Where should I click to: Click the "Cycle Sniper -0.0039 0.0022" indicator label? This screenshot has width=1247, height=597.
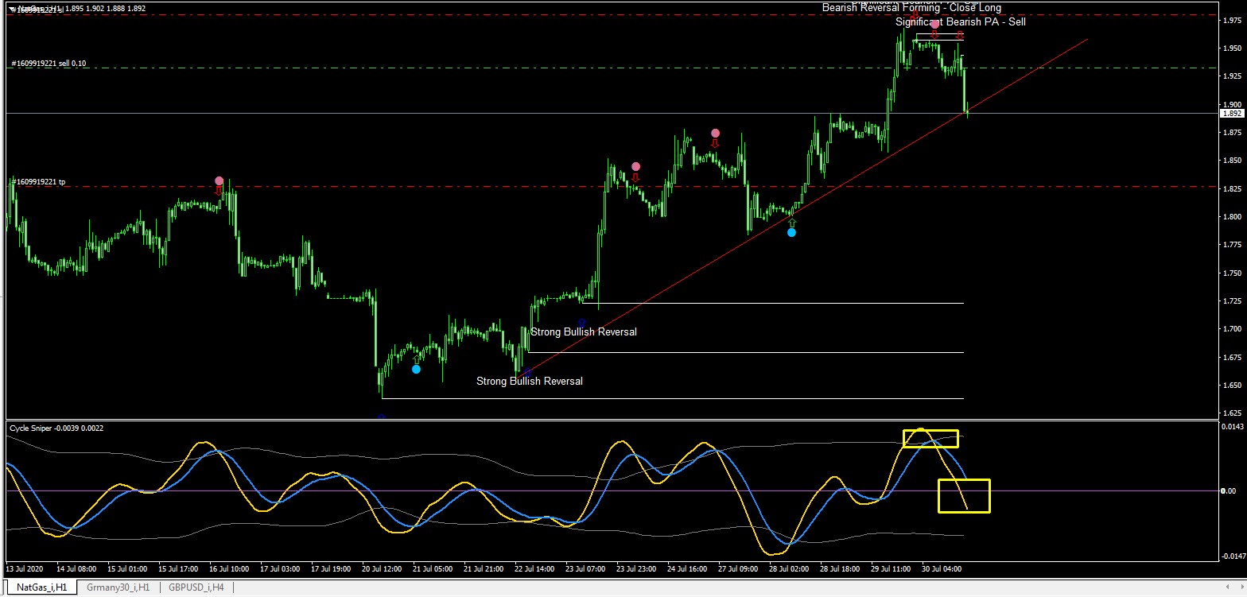click(x=56, y=428)
